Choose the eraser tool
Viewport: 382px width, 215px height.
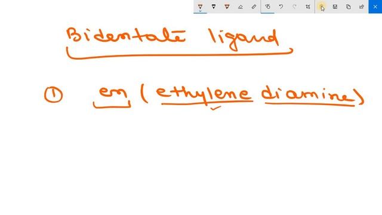pos(240,7)
